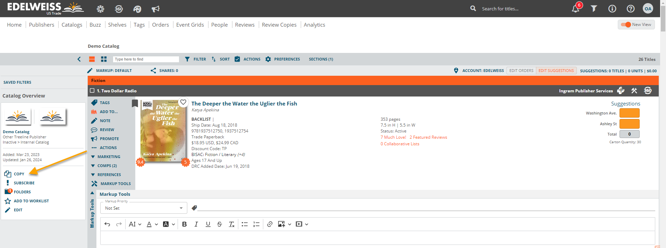Open the megaphone announcements icon in header
The width and height of the screenshot is (666, 248).
tap(155, 9)
